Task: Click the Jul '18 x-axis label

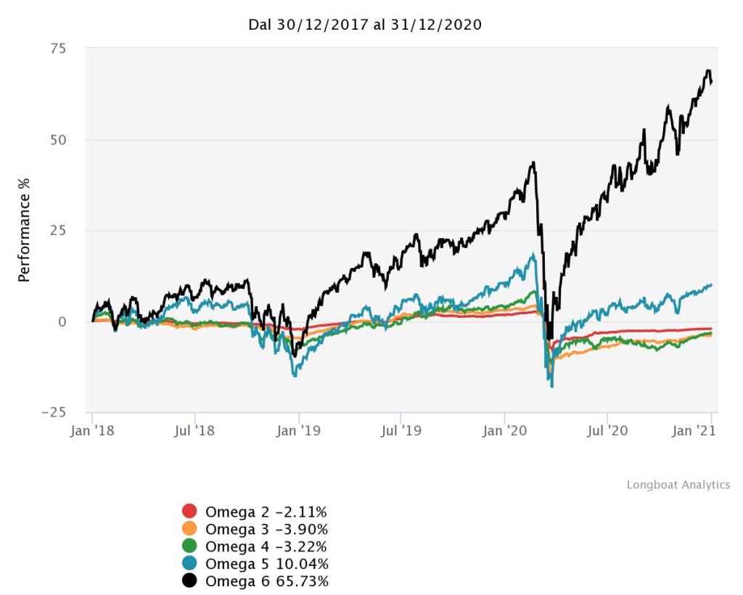Action: point(195,431)
